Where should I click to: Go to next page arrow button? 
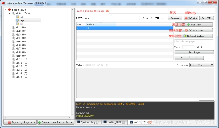tap(197, 58)
